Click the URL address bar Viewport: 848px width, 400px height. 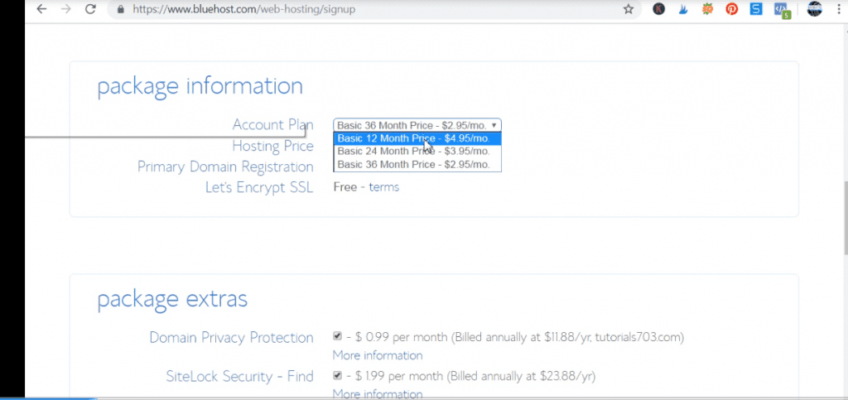coord(373,9)
